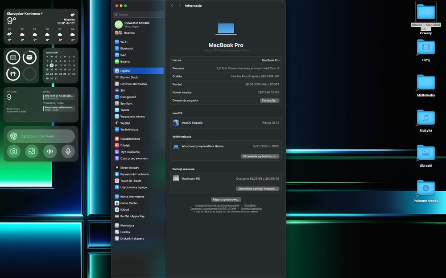Open Touch ID i hasło settings

[x=138, y=181]
